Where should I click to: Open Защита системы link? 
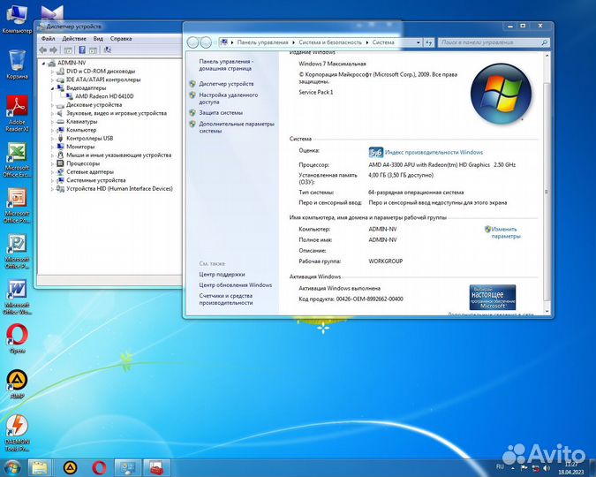pyautogui.click(x=221, y=112)
